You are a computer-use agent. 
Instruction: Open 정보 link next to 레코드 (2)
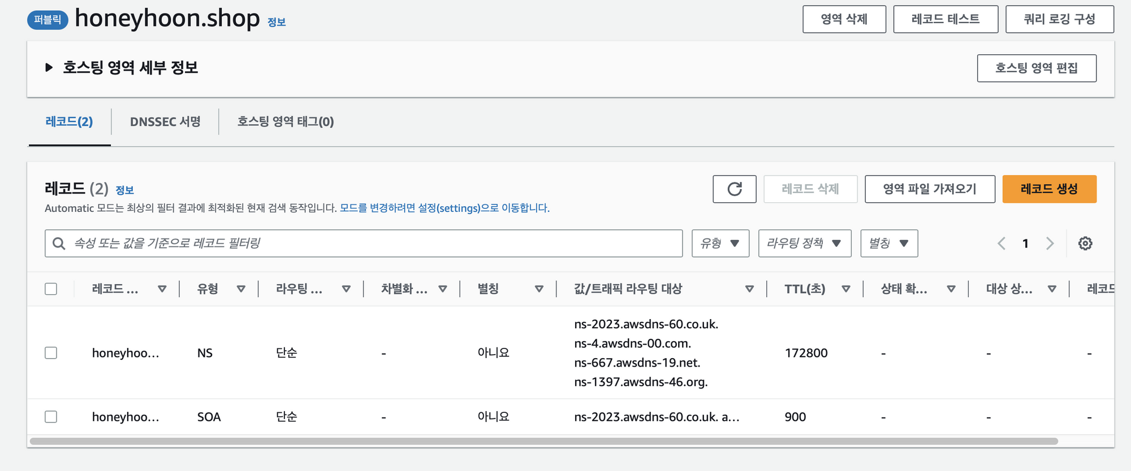124,190
